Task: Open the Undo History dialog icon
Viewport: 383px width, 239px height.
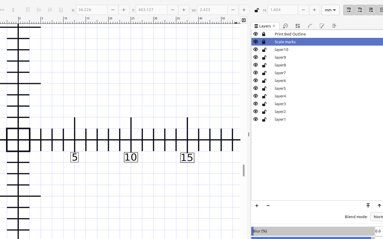Action: (285, 26)
